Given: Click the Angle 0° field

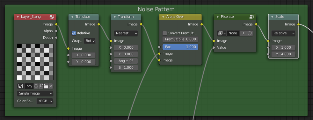Looking at the screenshot, I should pyautogui.click(x=126, y=61).
